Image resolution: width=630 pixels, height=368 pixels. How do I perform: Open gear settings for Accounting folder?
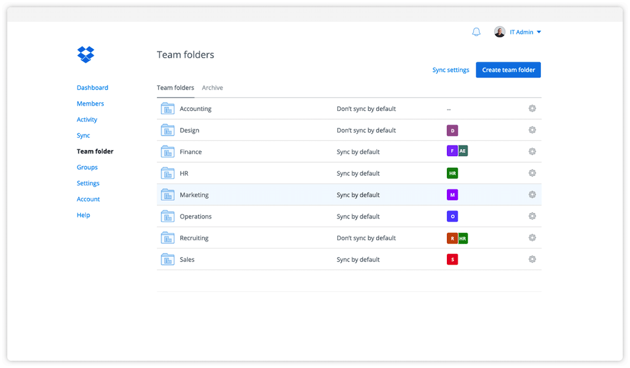coord(532,109)
